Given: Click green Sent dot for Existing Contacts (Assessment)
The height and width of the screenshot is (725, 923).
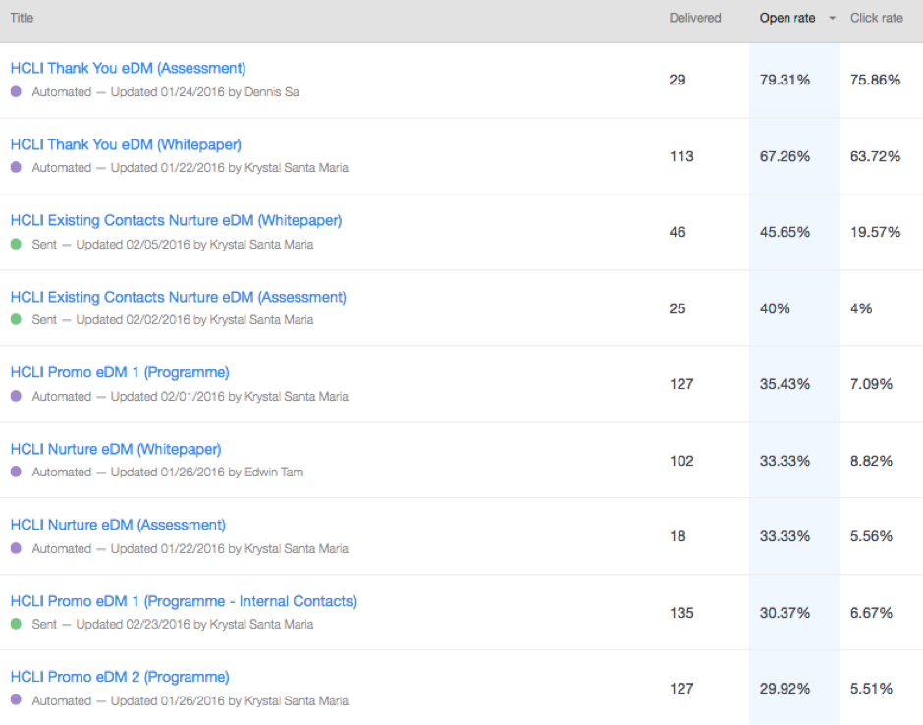Looking at the screenshot, I should tap(16, 319).
